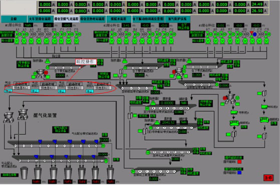Click the hopper icon nearest 煤气化装置 label
The height and width of the screenshot is (185, 280).
pos(23,114)
